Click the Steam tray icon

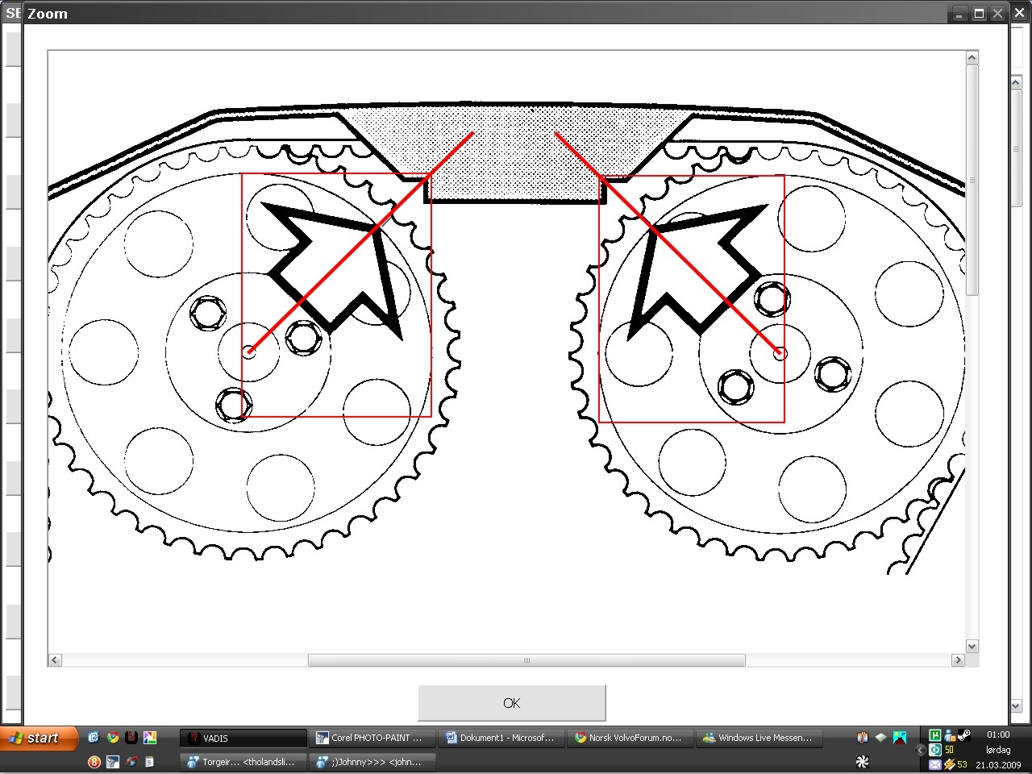click(964, 735)
